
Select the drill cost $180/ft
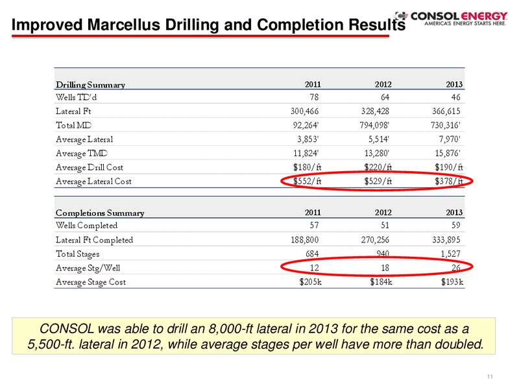click(308, 167)
